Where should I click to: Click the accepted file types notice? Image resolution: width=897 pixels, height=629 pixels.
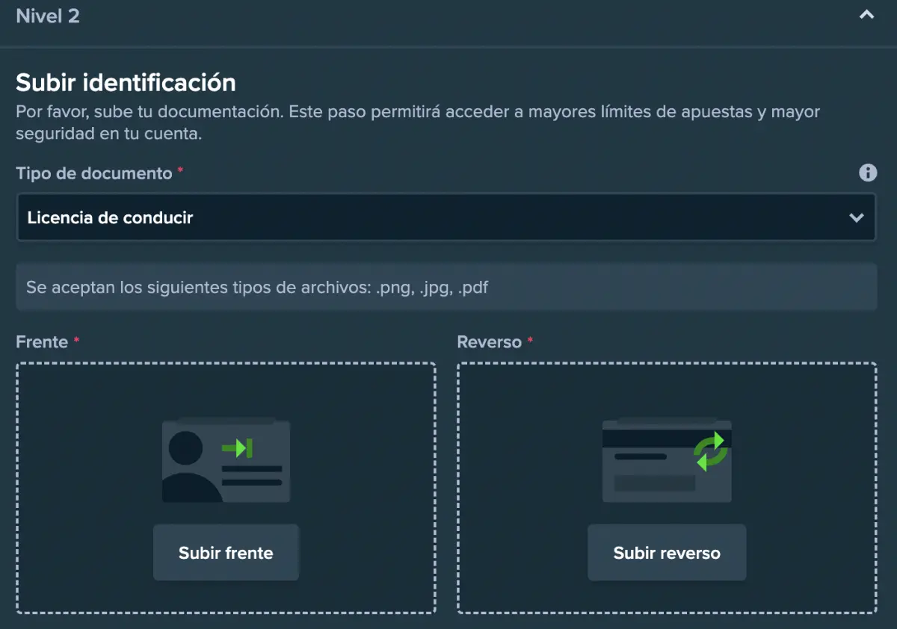tap(446, 287)
